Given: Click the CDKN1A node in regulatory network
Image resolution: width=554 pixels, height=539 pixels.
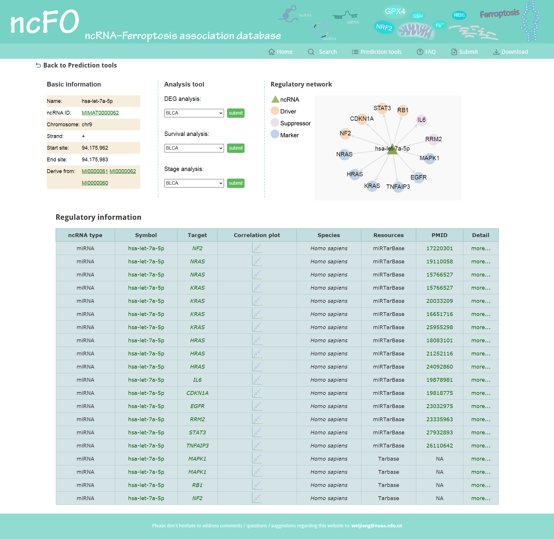Looking at the screenshot, I should coord(362,119).
